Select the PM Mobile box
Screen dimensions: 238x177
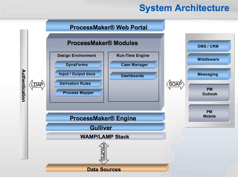point(209,114)
